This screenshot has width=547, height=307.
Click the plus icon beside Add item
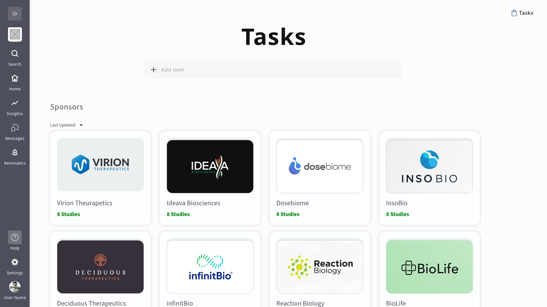point(154,70)
